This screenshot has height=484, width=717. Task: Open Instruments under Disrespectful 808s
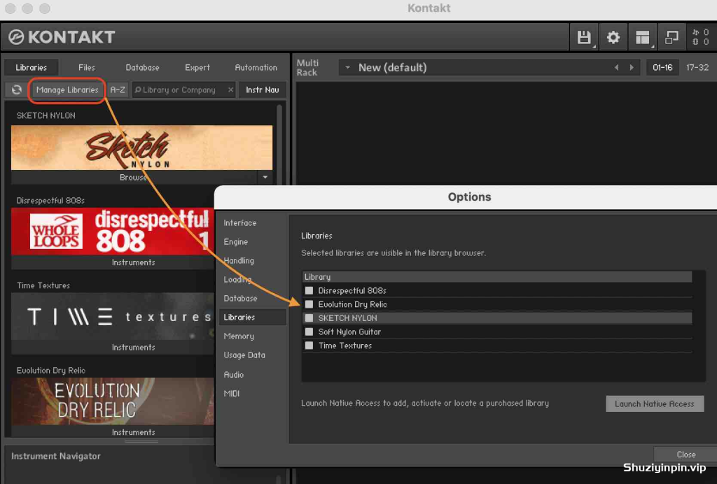[134, 262]
